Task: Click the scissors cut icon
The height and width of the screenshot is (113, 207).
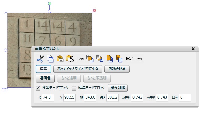Action: (x=40, y=59)
